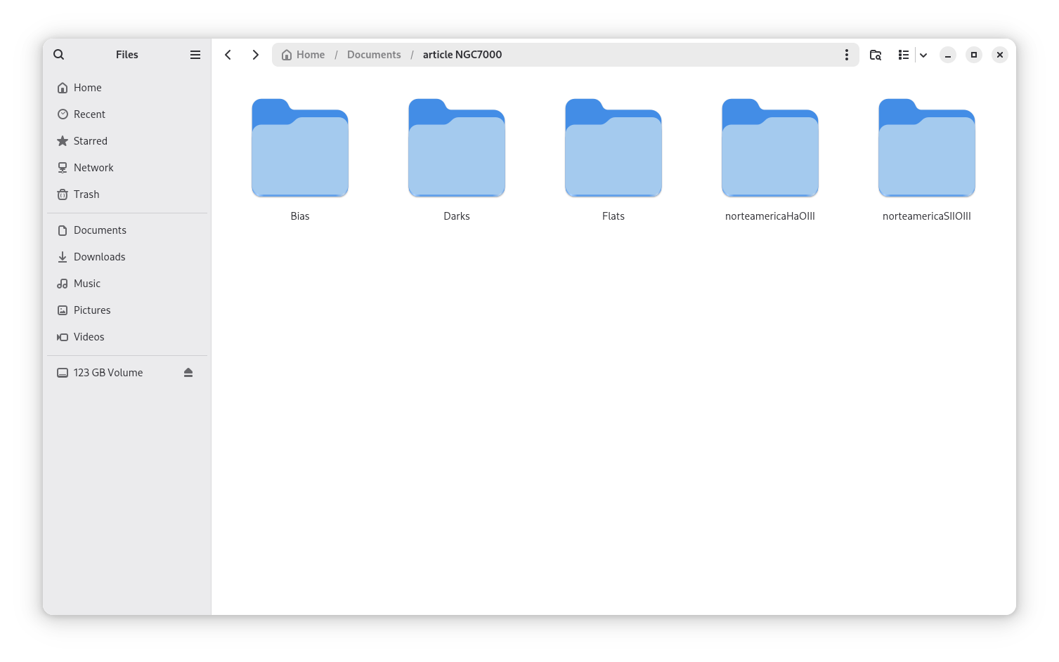Click the search-in-folder icon
The image size is (1059, 662).
point(876,55)
